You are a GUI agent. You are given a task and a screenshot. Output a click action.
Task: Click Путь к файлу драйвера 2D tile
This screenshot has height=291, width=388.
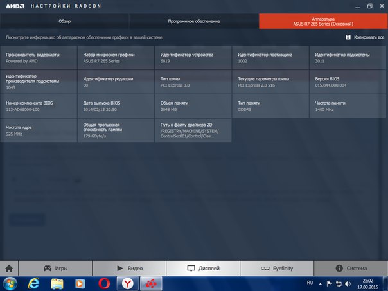[x=193, y=130]
